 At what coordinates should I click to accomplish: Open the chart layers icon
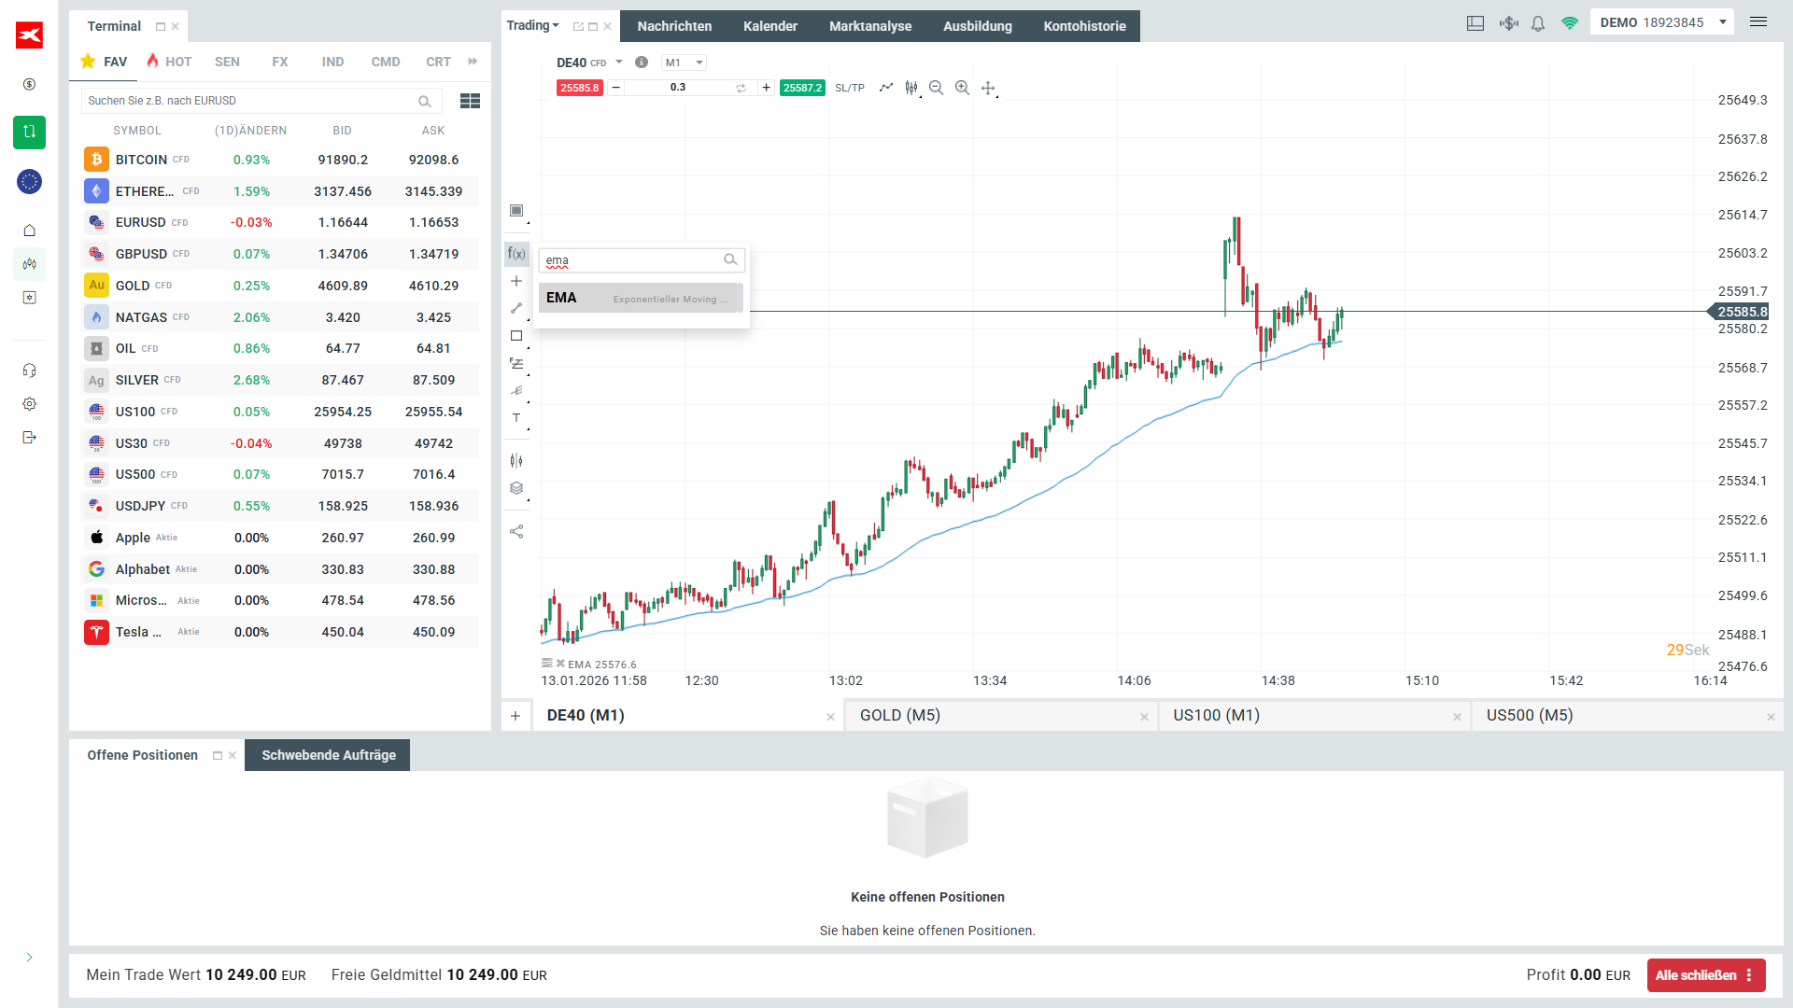[x=516, y=488]
